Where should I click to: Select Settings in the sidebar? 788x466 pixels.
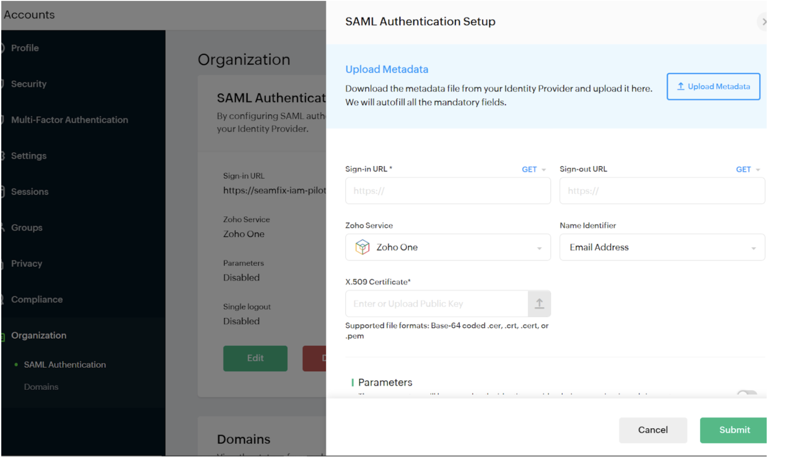29,156
